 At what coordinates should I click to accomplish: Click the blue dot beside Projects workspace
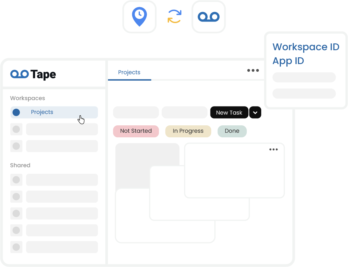pos(16,112)
